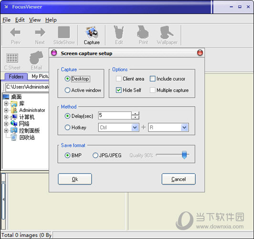Decrease delay seconds with down spinner

click(x=135, y=117)
